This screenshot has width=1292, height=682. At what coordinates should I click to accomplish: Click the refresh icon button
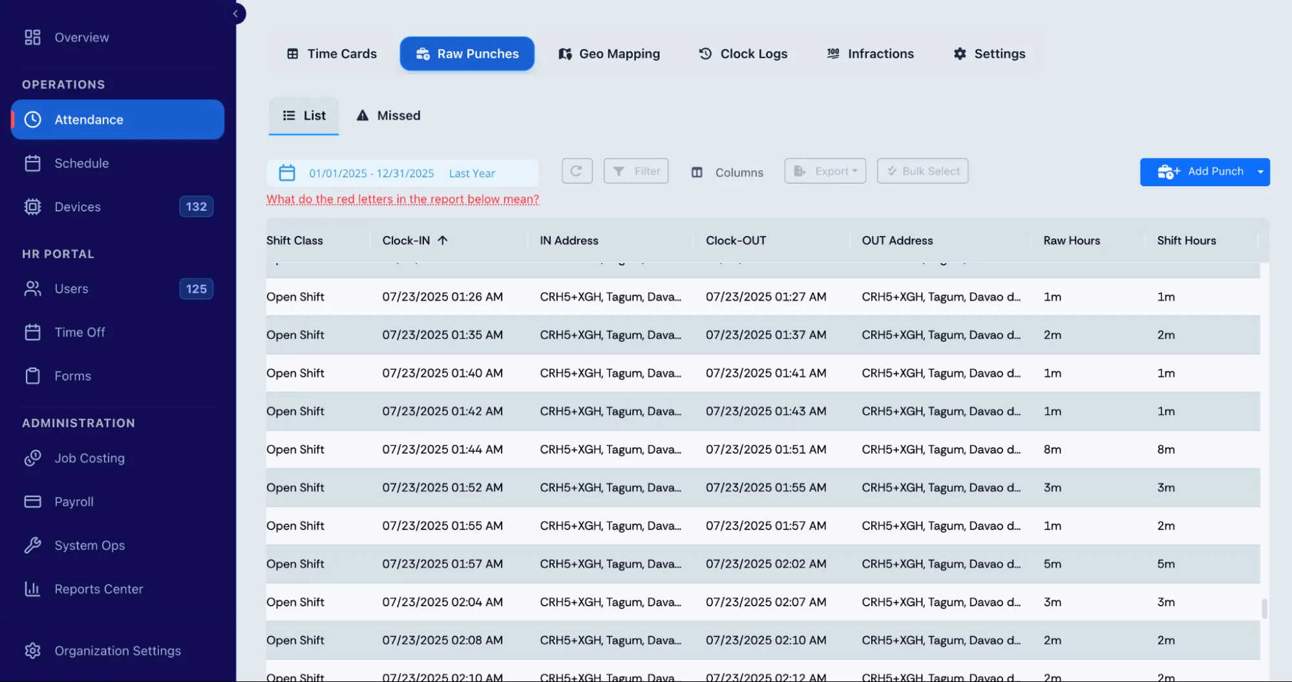click(x=577, y=171)
